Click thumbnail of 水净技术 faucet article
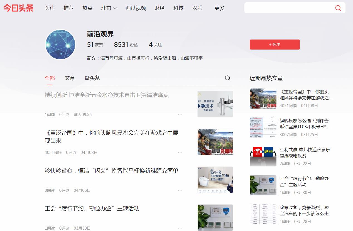353x231 pixels. point(215,104)
